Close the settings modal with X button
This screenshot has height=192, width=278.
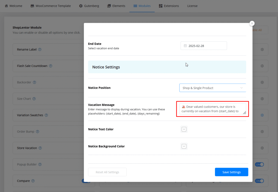252,24
